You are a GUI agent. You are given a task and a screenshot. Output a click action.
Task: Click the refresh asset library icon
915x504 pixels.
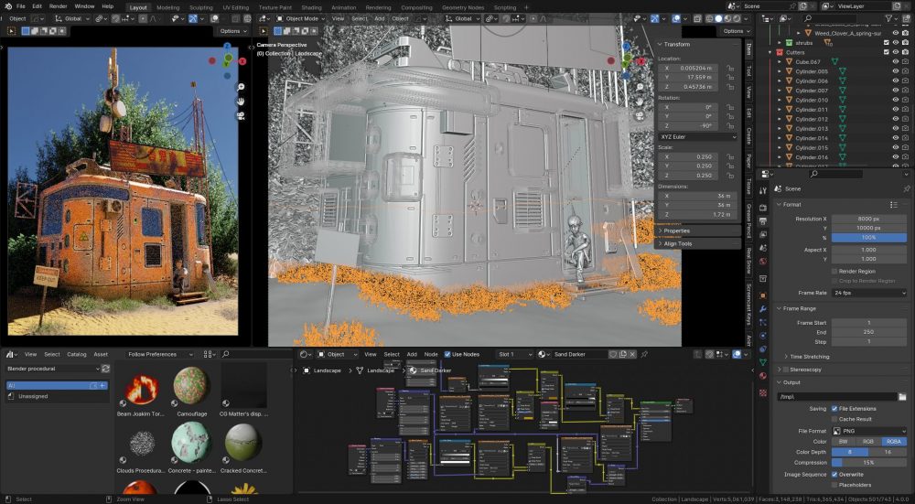coord(105,369)
